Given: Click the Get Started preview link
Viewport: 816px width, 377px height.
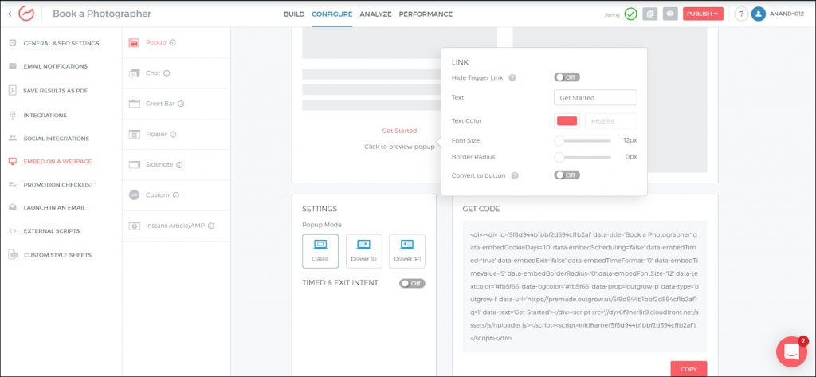Looking at the screenshot, I should (399, 131).
